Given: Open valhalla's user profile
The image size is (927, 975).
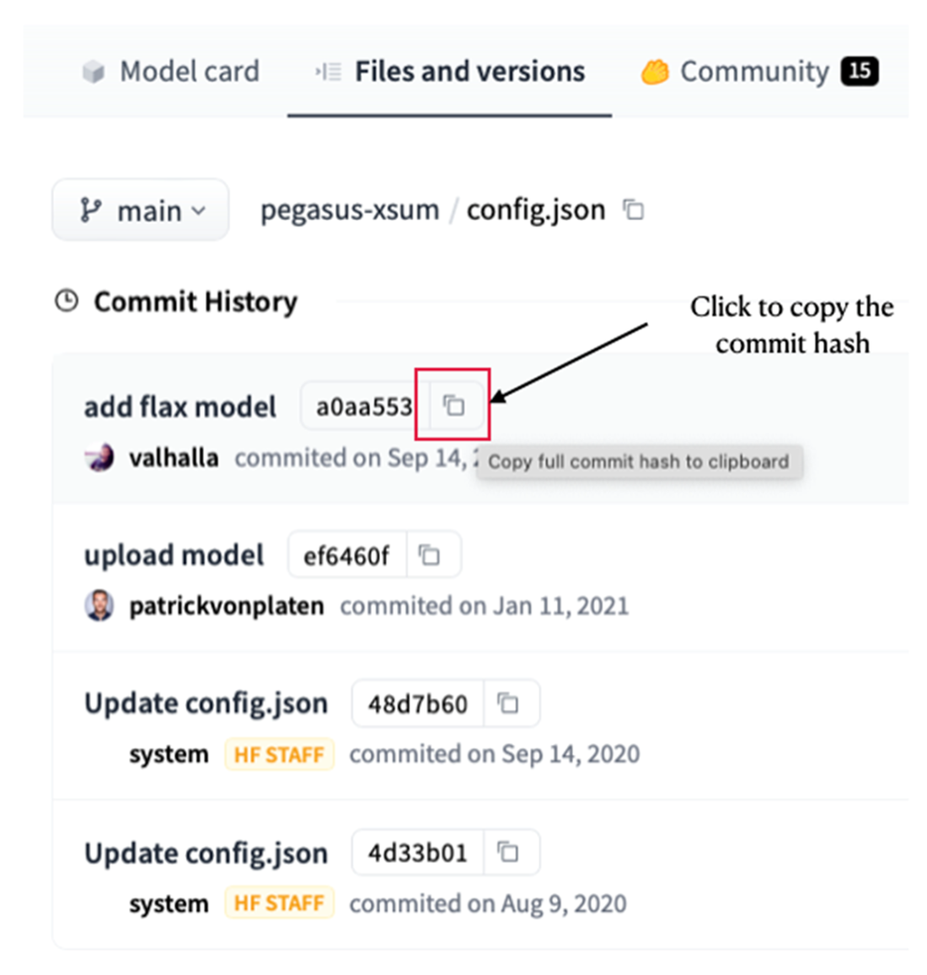Looking at the screenshot, I should (x=174, y=458).
